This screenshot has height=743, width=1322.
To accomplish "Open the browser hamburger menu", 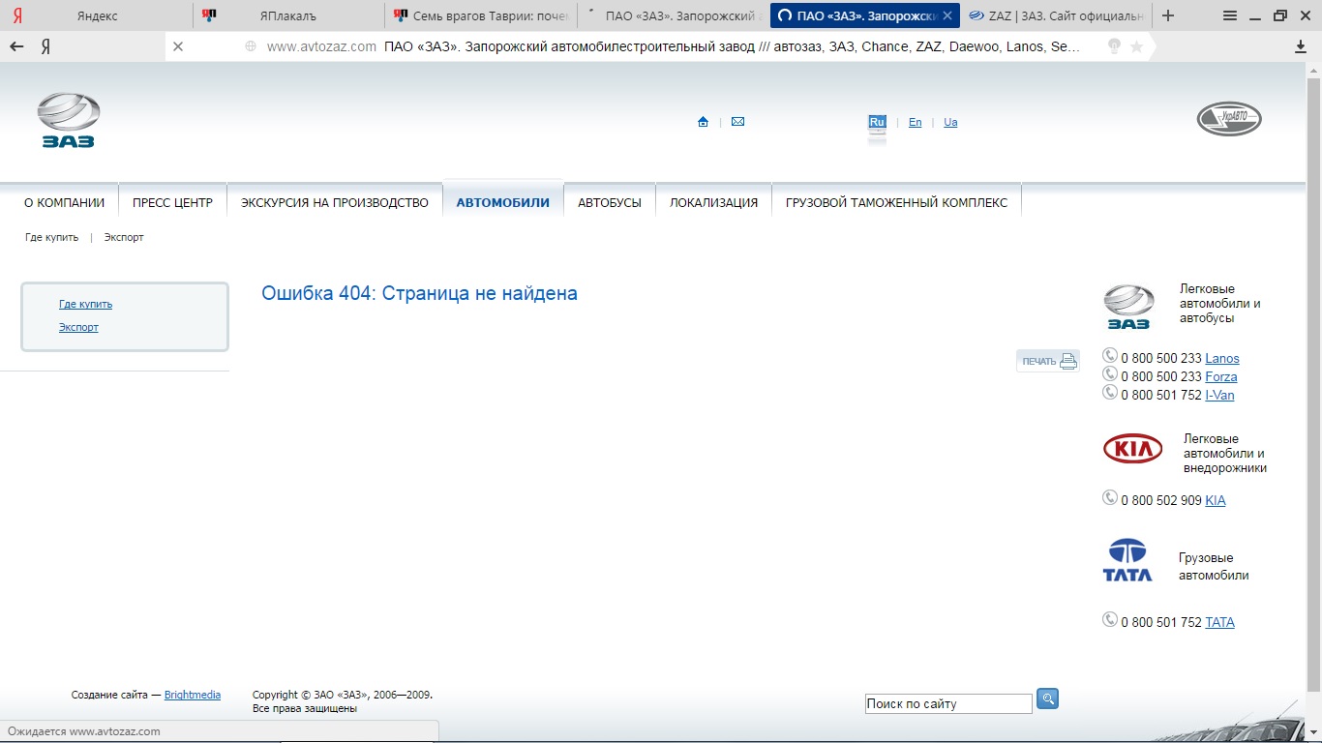I will [1230, 15].
